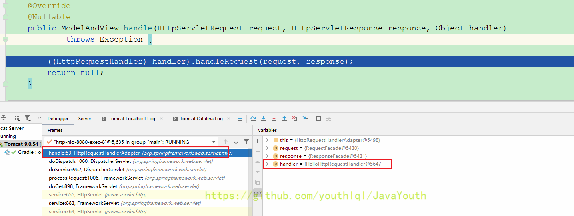Toggle the frames filter funnel icon
Viewport: 574px width, 216px height.
[246, 142]
